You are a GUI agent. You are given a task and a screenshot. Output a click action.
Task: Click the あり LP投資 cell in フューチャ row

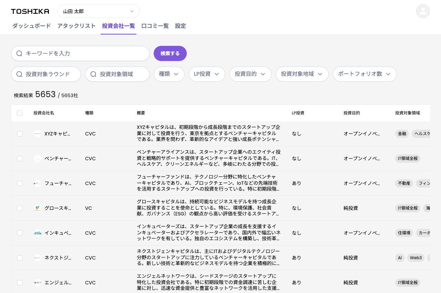point(297,183)
